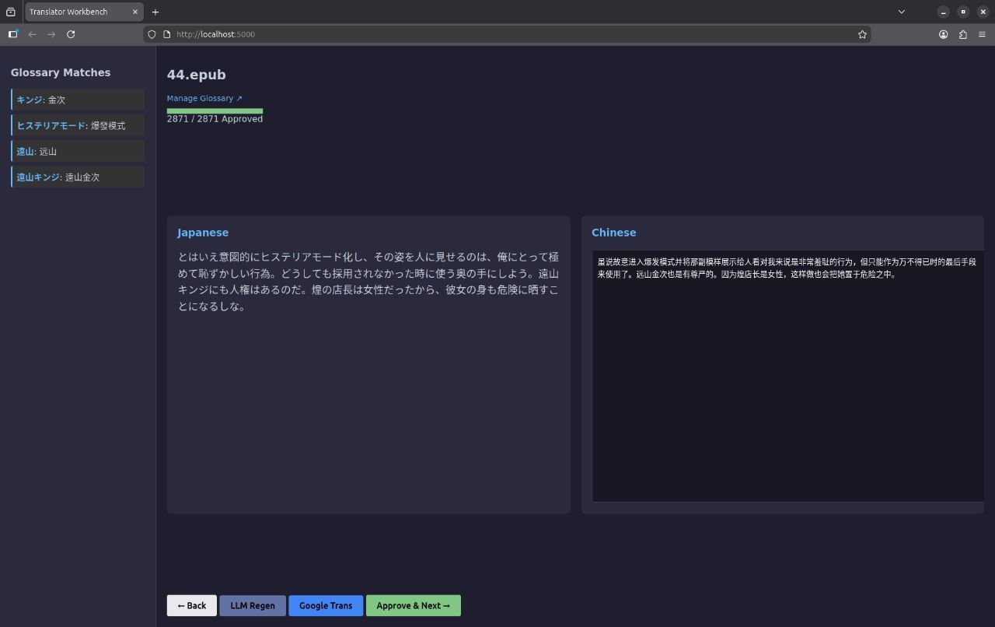Open the Manage Glossary link
This screenshot has width=995, height=627.
click(204, 99)
